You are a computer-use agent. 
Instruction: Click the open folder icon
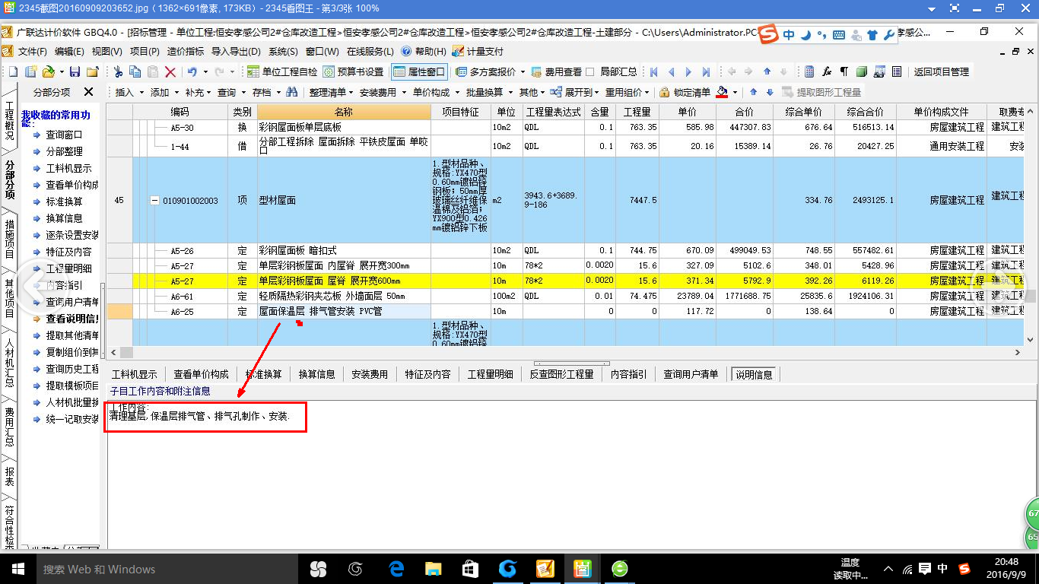coord(48,71)
